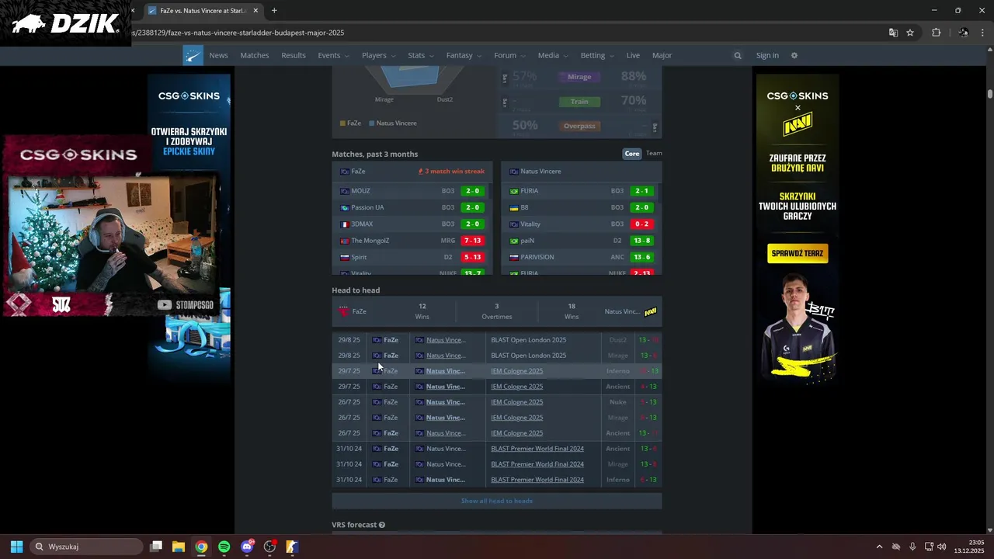Viewport: 994px width, 559px height.
Task: Click the NAVI logo in head to head header
Action: pyautogui.click(x=650, y=311)
